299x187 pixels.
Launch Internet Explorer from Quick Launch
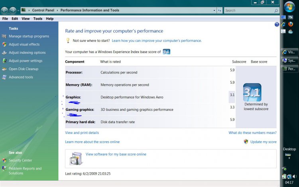[x=283, y=24]
